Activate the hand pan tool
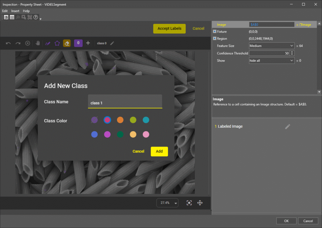This screenshot has height=228, width=322. click(37, 43)
